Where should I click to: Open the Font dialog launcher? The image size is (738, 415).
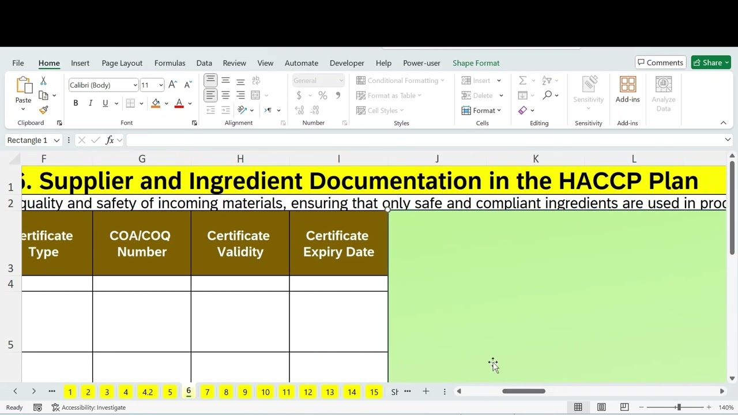click(x=194, y=123)
